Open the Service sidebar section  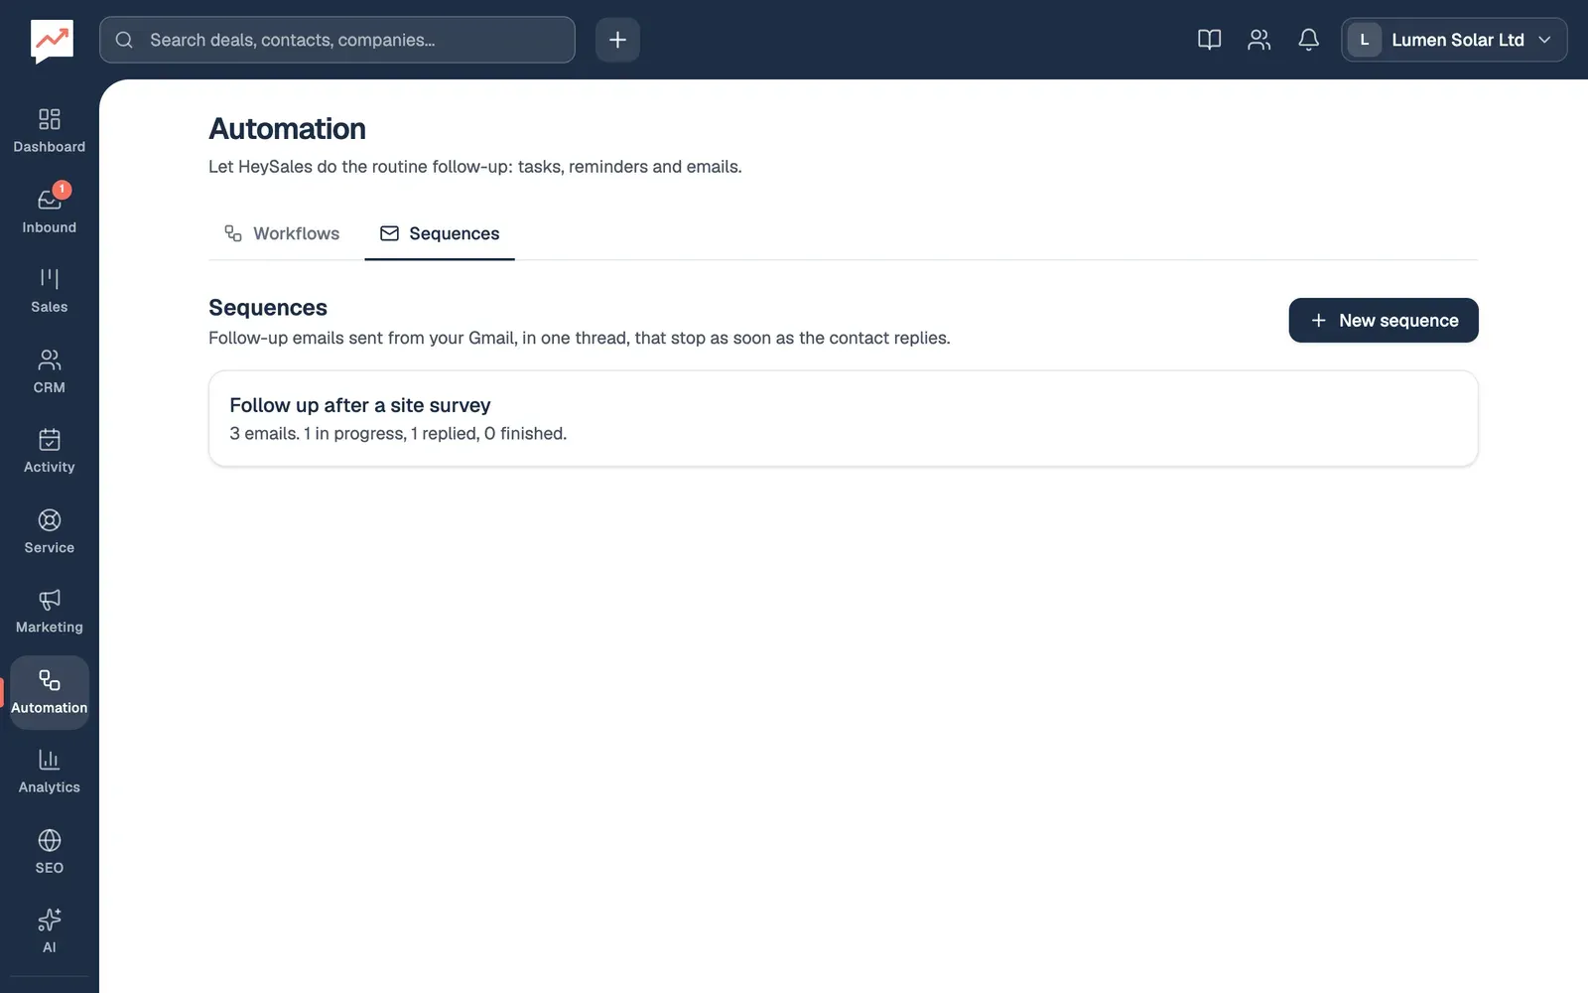point(50,531)
